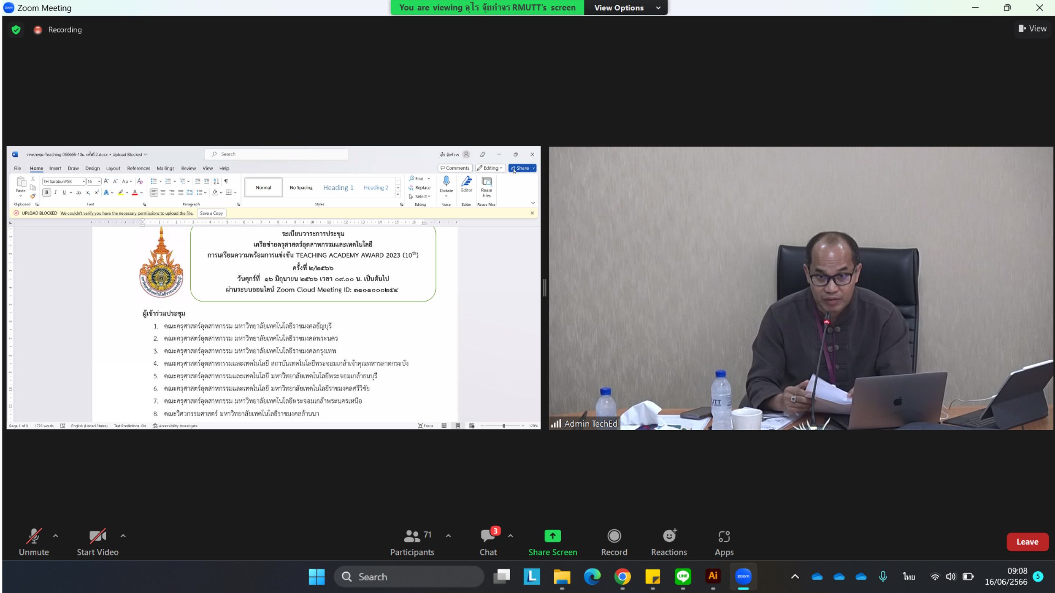The width and height of the screenshot is (1055, 593).
Task: Expand the Find dropdown arrow
Action: pyautogui.click(x=429, y=179)
